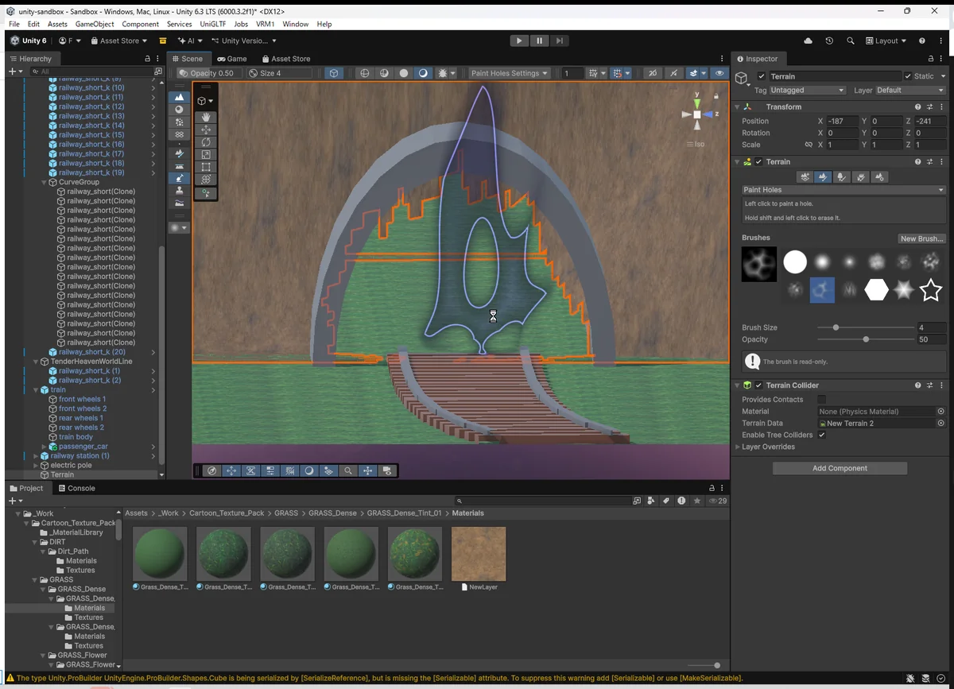The width and height of the screenshot is (954, 689).
Task: Tick the Provides Contacts checkbox
Action: (x=821, y=400)
